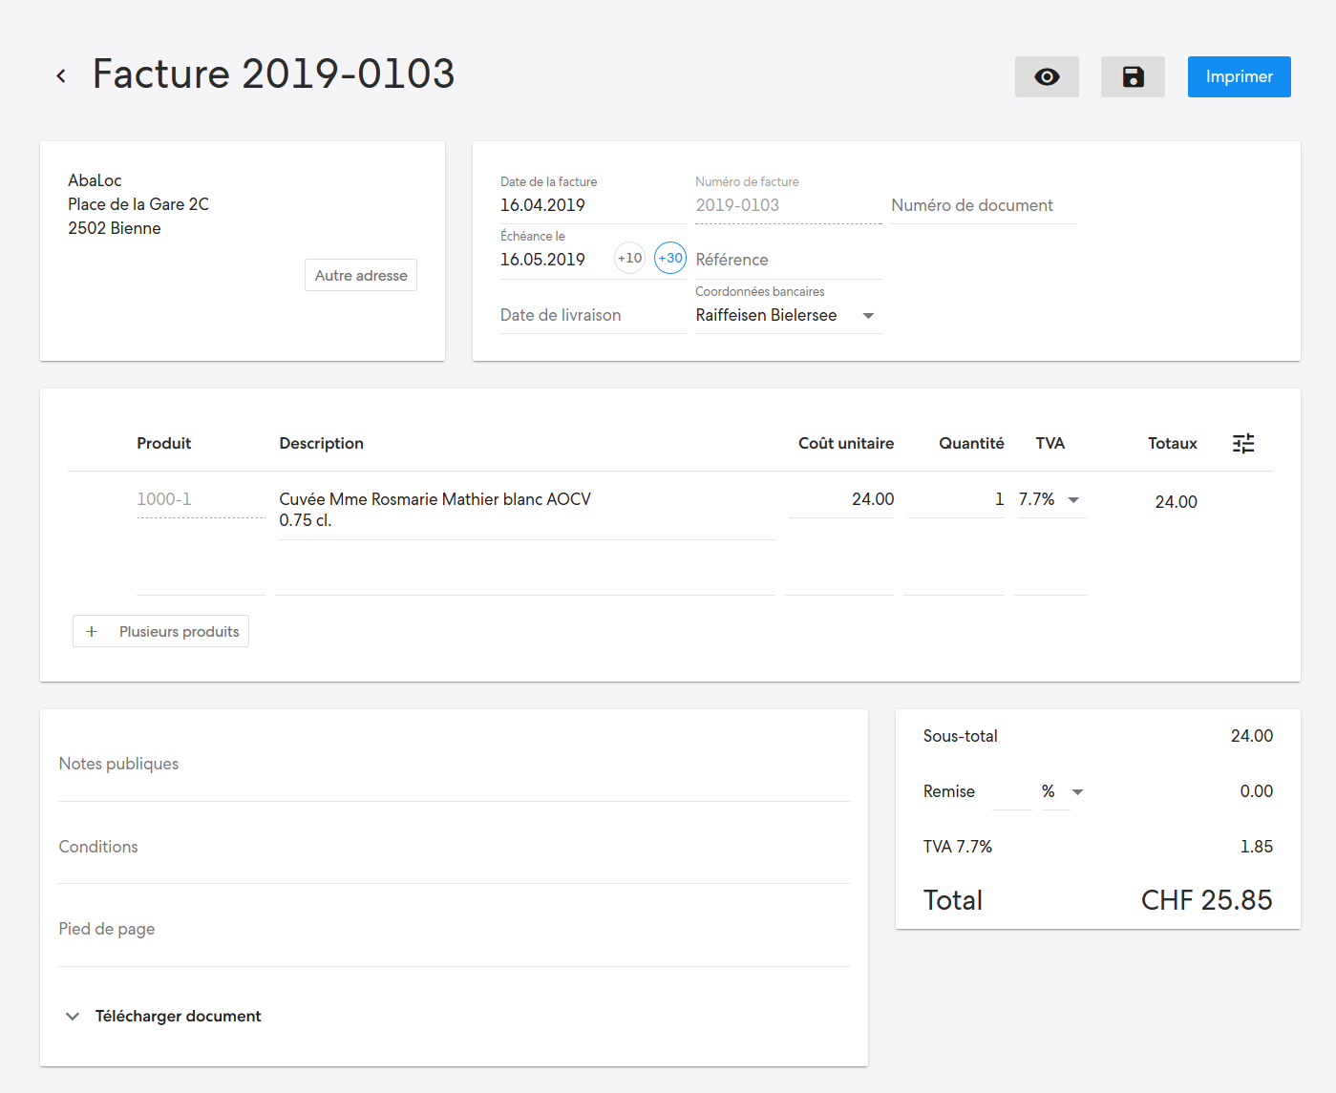
Task: Go back using the arrow beside Facture title
Action: pos(61,76)
